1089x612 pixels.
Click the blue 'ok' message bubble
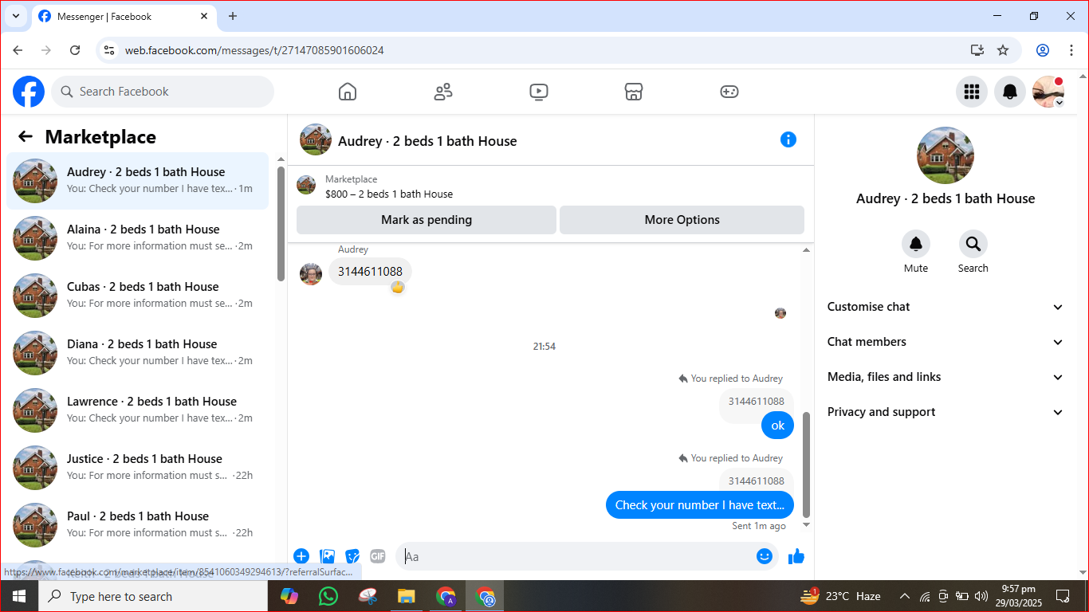777,426
